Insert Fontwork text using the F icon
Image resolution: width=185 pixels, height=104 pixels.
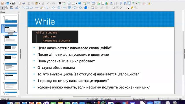121,3
